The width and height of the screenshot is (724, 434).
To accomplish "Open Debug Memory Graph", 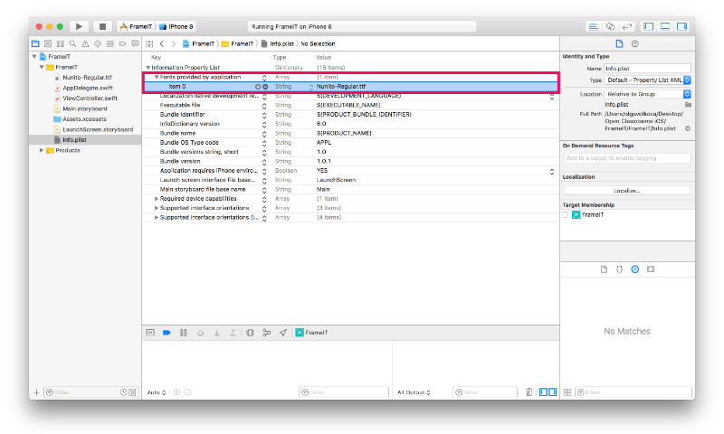I will pos(266,333).
